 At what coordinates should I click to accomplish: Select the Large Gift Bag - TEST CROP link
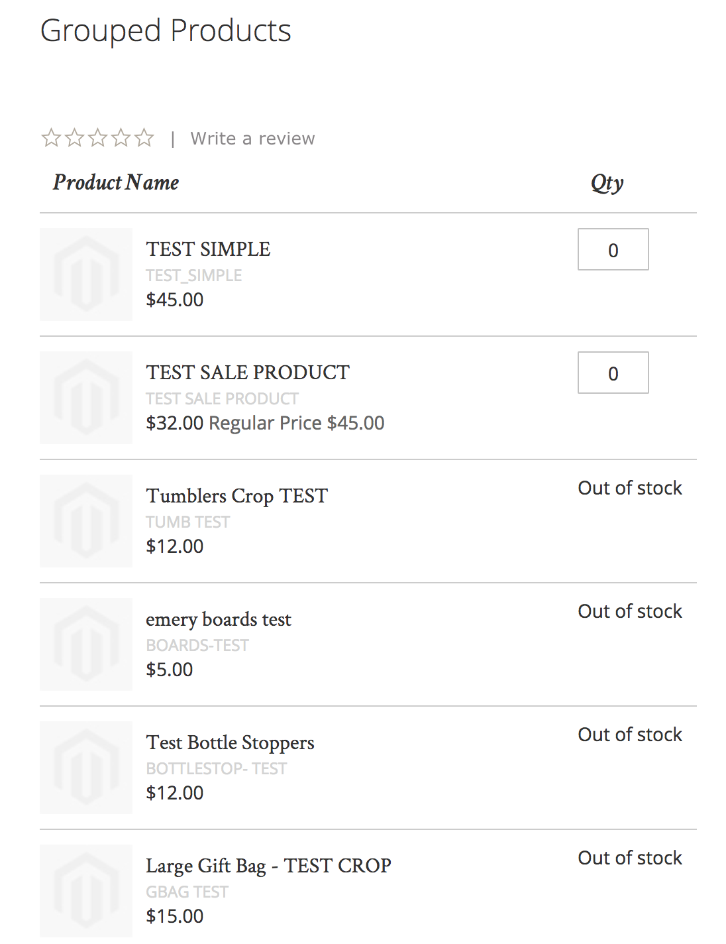[x=268, y=866]
